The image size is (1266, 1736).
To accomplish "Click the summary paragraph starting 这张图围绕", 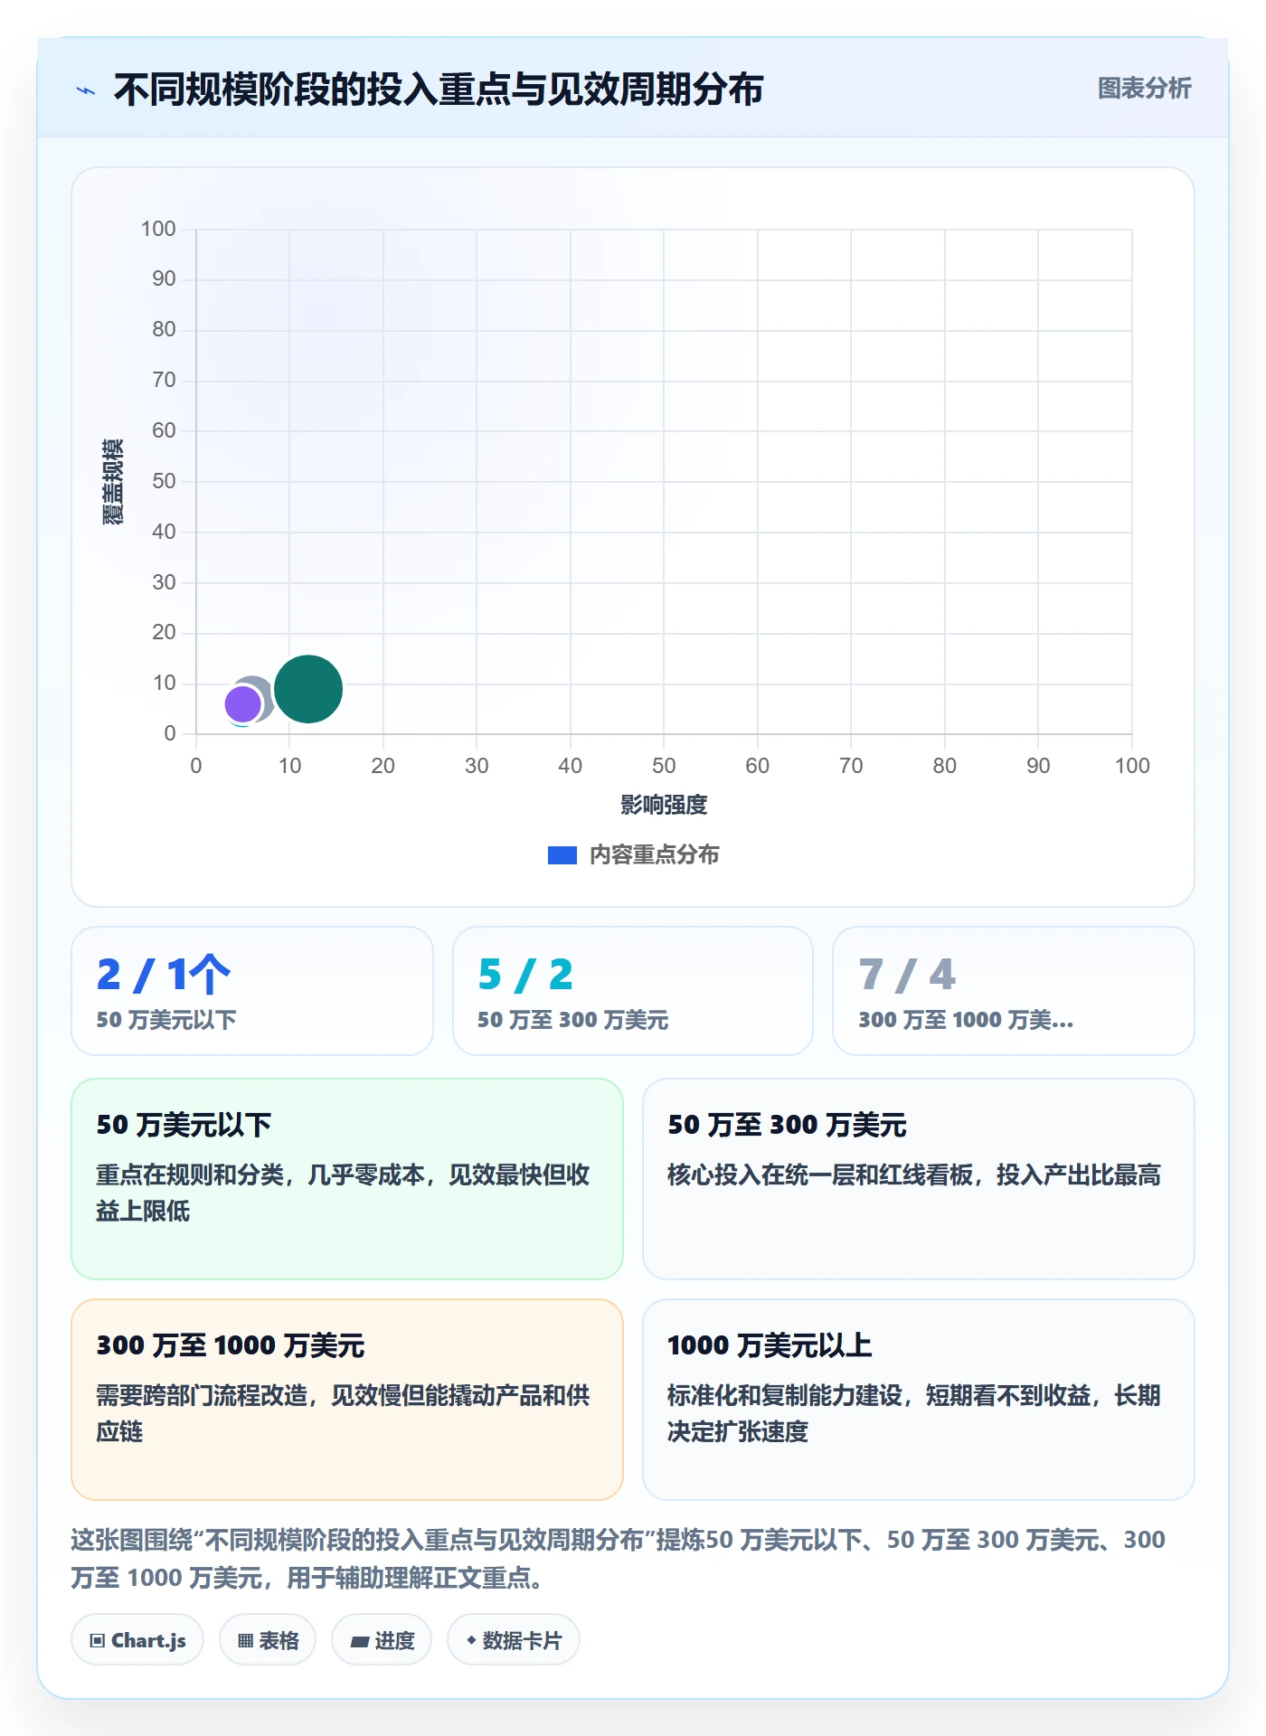I will coord(619,1559).
